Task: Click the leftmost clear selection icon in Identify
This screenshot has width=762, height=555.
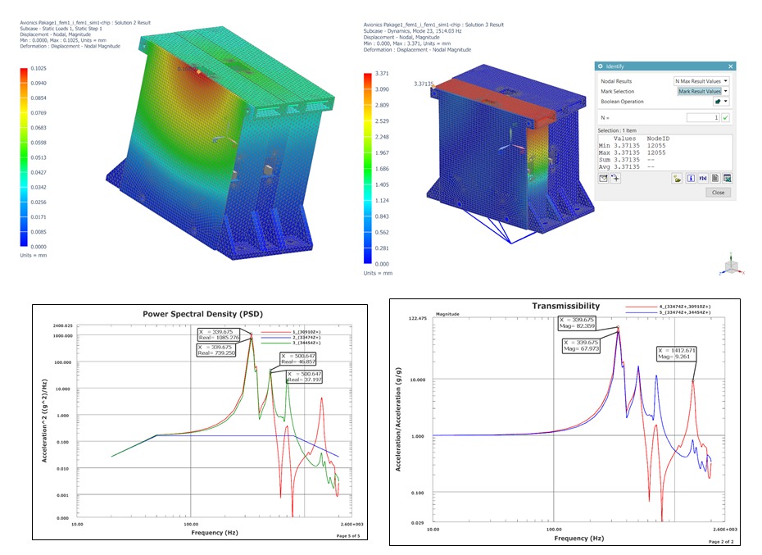Action: coord(603,177)
